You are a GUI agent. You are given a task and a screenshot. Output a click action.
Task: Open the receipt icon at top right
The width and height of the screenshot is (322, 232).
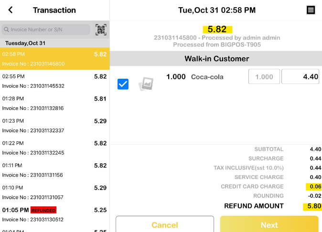click(x=311, y=10)
